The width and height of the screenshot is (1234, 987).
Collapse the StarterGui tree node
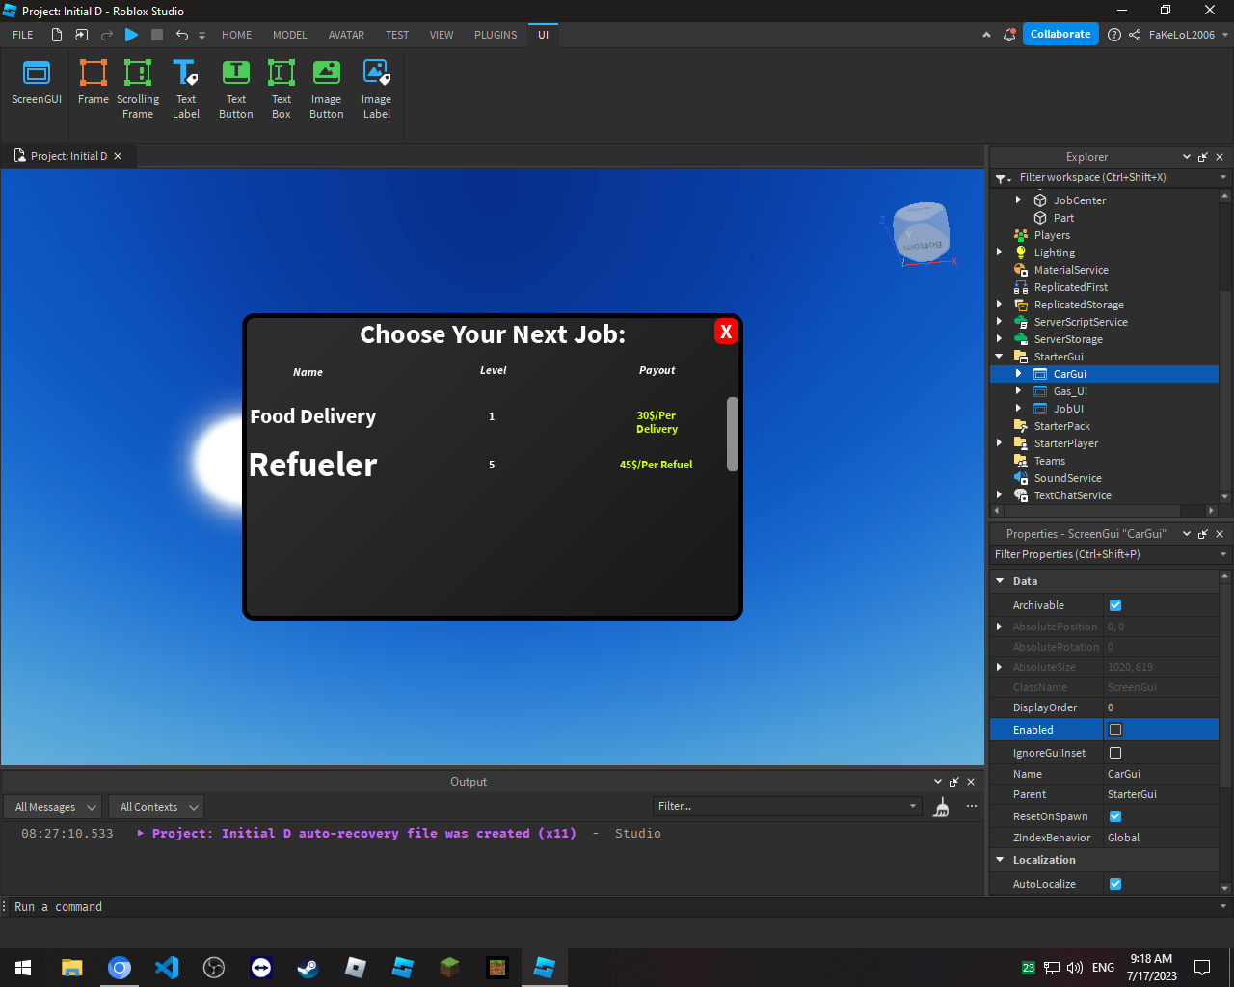(x=1000, y=357)
